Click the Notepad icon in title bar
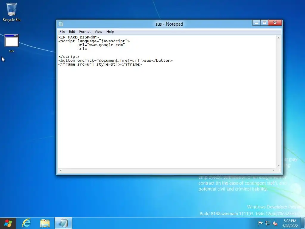The image size is (305, 229). tap(61, 24)
